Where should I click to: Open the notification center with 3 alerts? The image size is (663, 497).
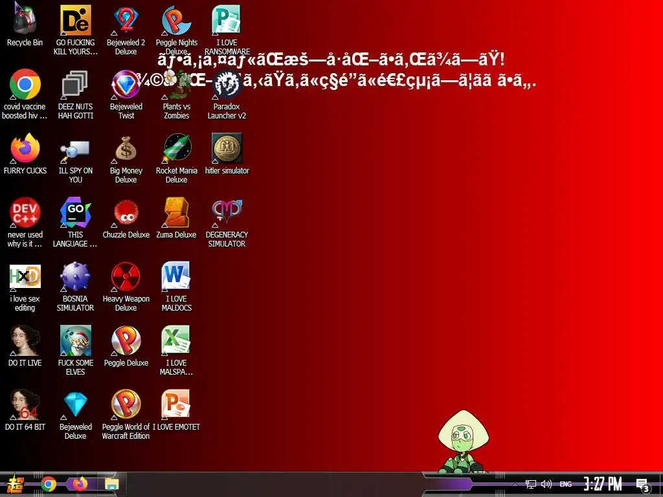click(x=642, y=485)
